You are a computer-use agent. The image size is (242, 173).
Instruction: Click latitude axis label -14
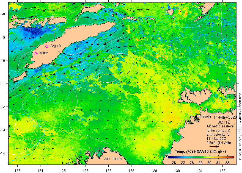tap(3, 153)
